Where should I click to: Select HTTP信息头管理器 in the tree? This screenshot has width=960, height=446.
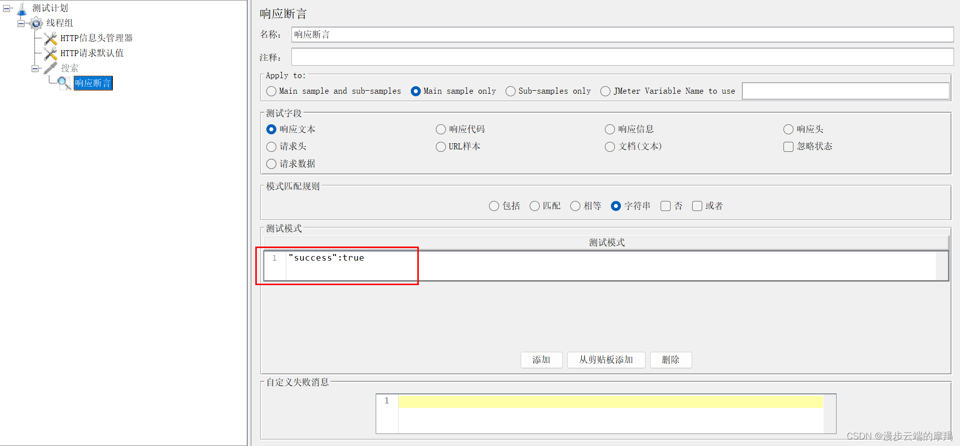coord(96,38)
